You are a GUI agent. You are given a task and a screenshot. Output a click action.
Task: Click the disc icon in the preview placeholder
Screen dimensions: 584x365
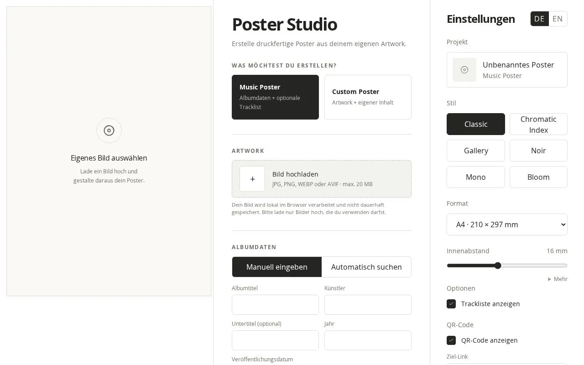click(x=109, y=130)
